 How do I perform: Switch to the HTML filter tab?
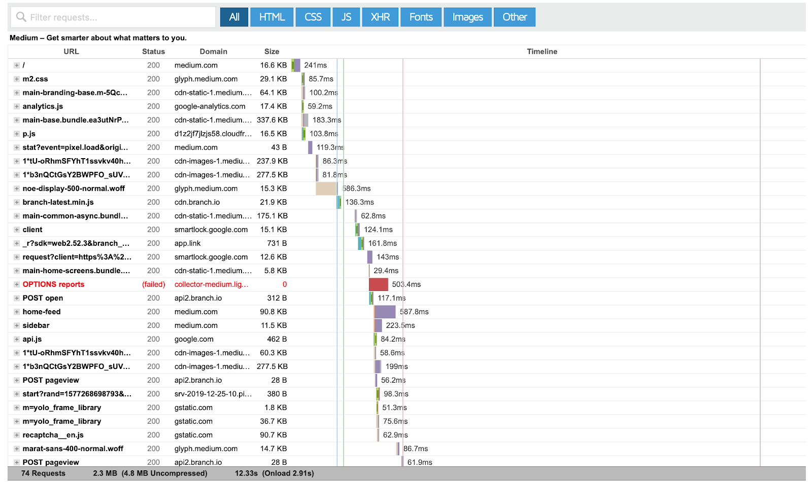[x=272, y=17]
